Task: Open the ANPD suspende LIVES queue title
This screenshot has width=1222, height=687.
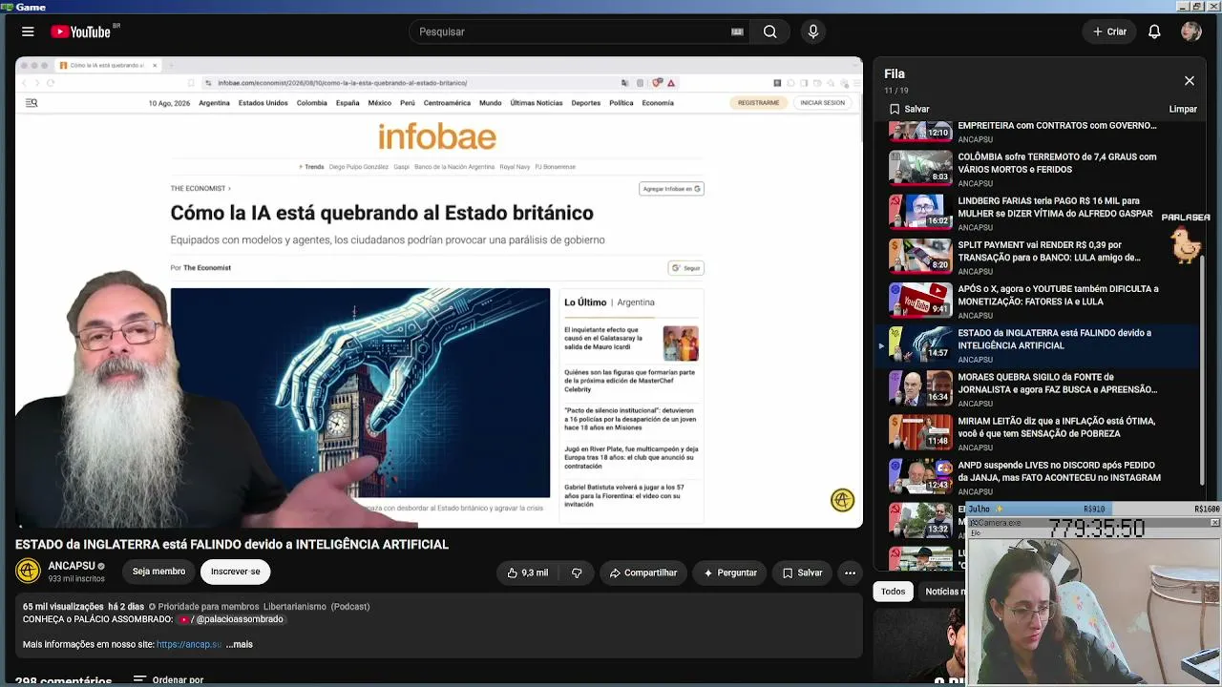Action: [x=1059, y=470]
